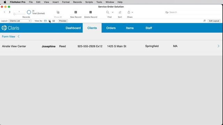The width and height of the screenshot is (223, 125).
Task: Click the Show All toolbar icon
Action: (58, 12)
